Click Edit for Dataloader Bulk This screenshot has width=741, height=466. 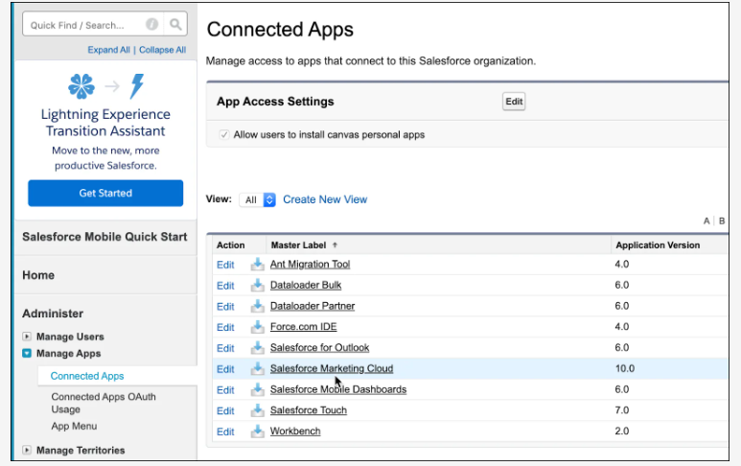click(x=225, y=286)
